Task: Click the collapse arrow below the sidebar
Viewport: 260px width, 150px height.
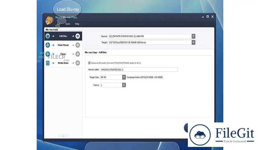Action: tap(63, 136)
